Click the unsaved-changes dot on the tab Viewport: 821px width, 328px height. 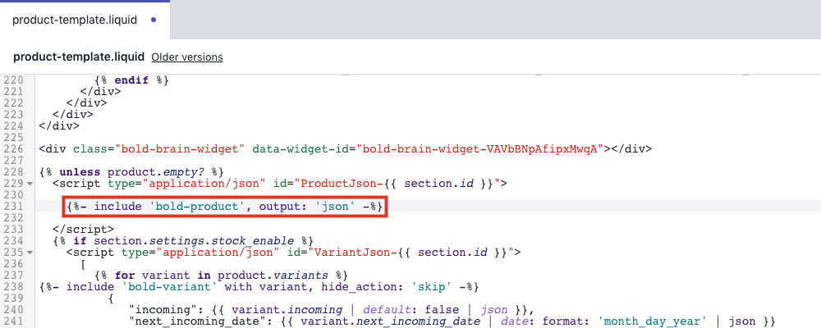154,20
